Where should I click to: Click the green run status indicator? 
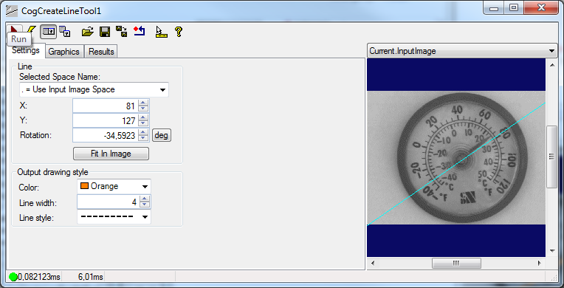13,277
